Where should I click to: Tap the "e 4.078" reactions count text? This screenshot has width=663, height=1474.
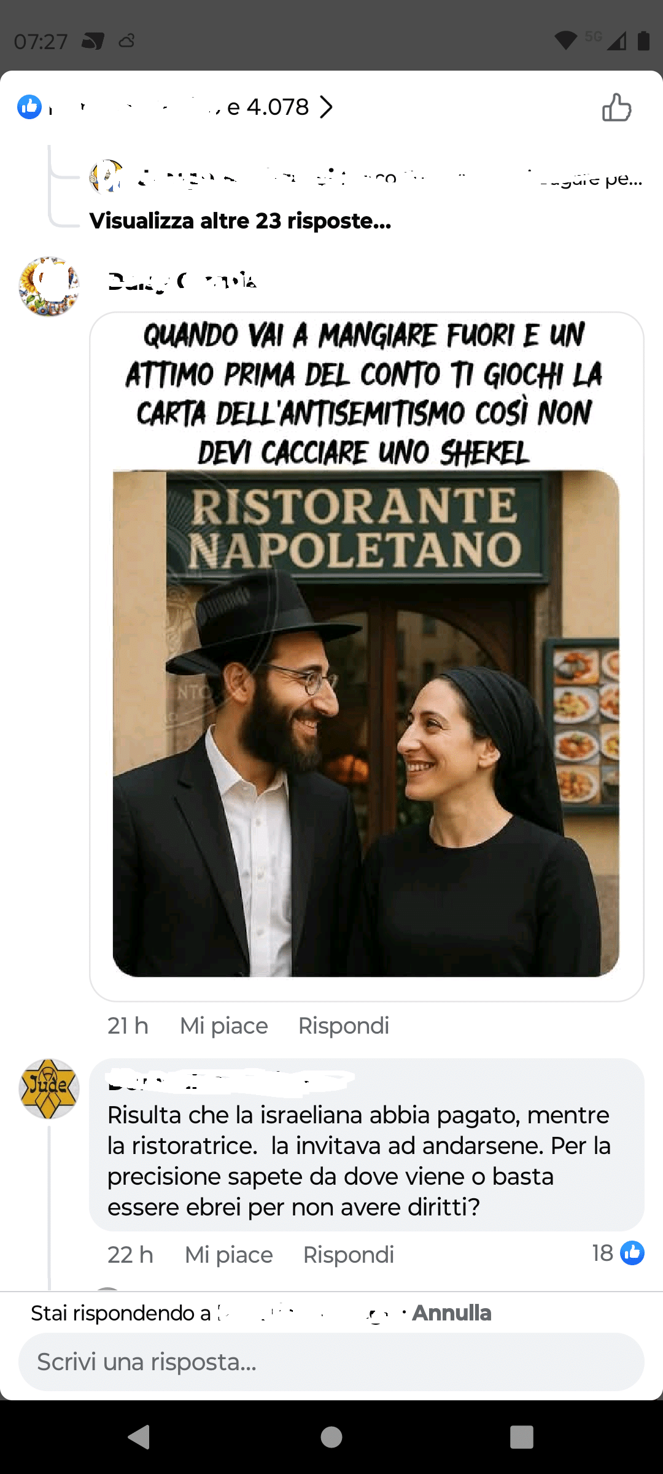pyautogui.click(x=268, y=107)
